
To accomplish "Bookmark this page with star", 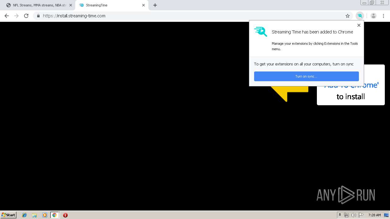I will coord(348,16).
